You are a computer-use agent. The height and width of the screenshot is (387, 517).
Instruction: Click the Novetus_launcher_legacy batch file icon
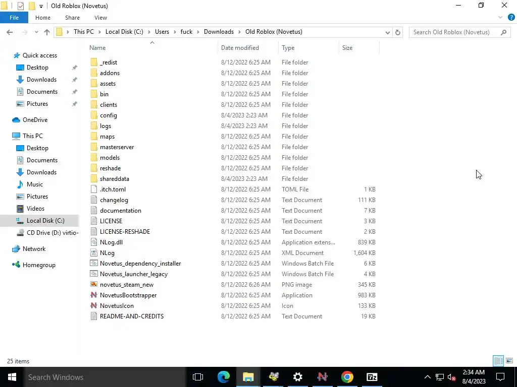[94, 274]
